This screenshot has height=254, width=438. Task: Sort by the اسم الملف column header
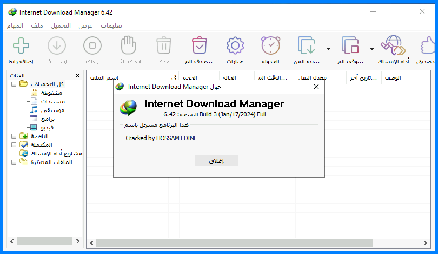[x=127, y=77]
